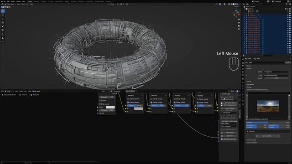This screenshot has width=292, height=164.
Task: Enable the Only Local checkbox
Action: coord(100,104)
